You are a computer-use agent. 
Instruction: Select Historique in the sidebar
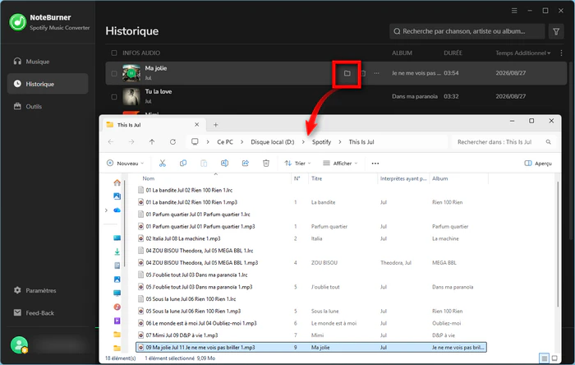[48, 84]
